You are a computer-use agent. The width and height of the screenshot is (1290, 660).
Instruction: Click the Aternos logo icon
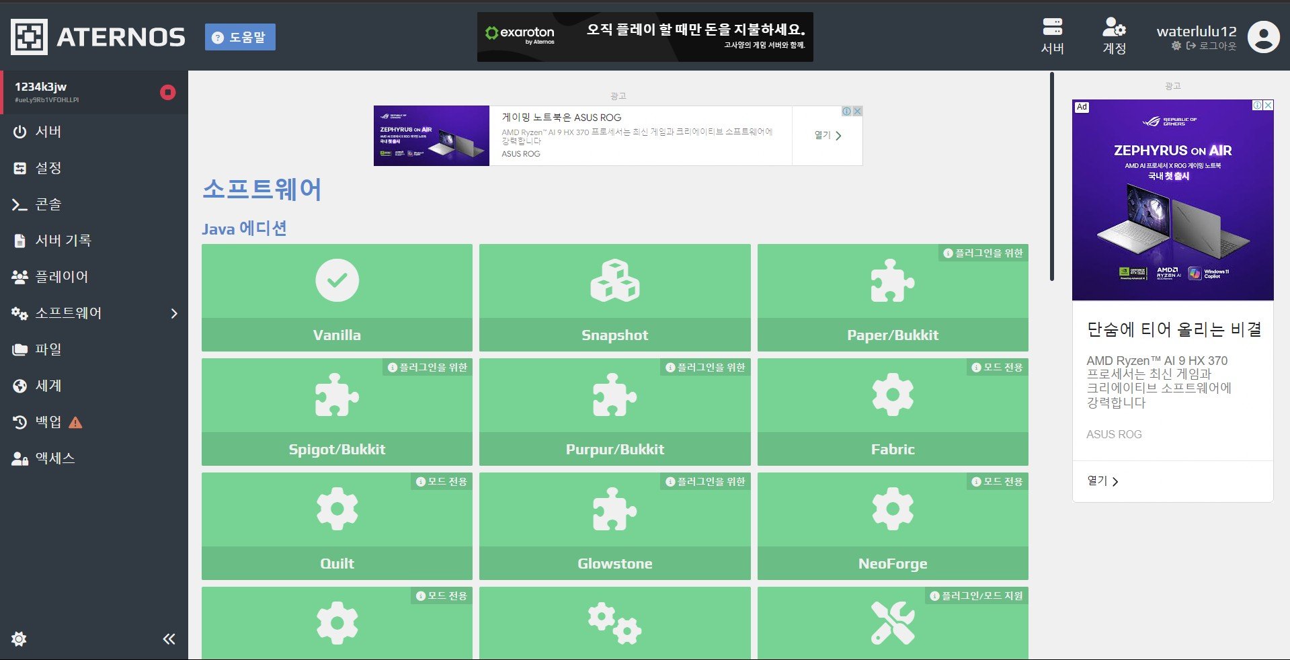coord(29,37)
